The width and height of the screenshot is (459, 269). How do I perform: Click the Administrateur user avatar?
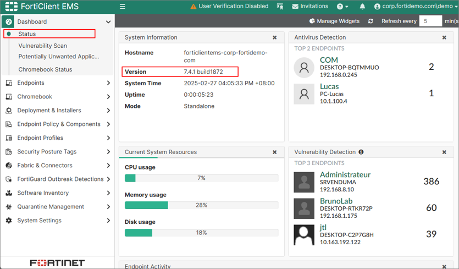tap(304, 182)
